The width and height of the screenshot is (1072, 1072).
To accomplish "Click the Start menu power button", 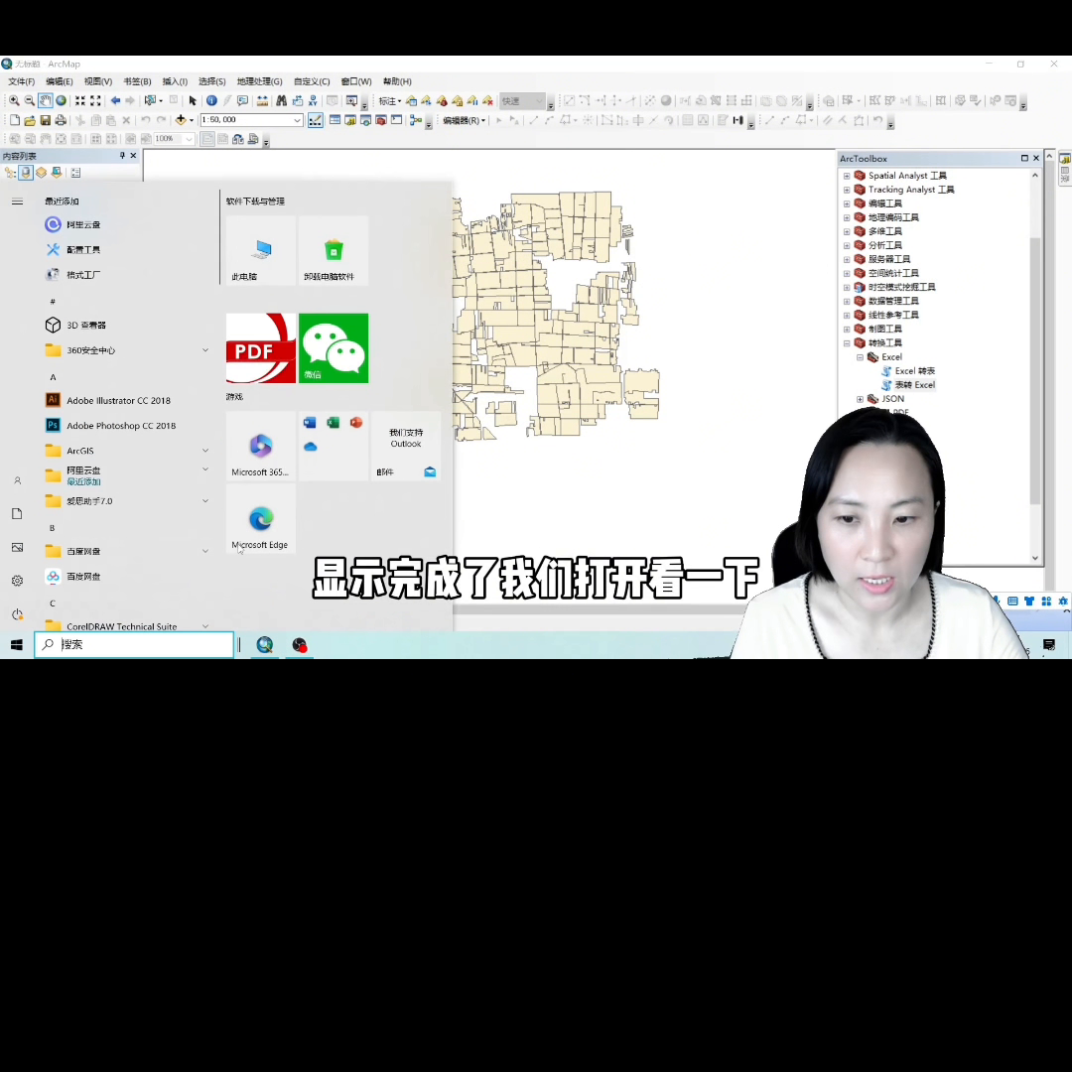I will click(17, 614).
